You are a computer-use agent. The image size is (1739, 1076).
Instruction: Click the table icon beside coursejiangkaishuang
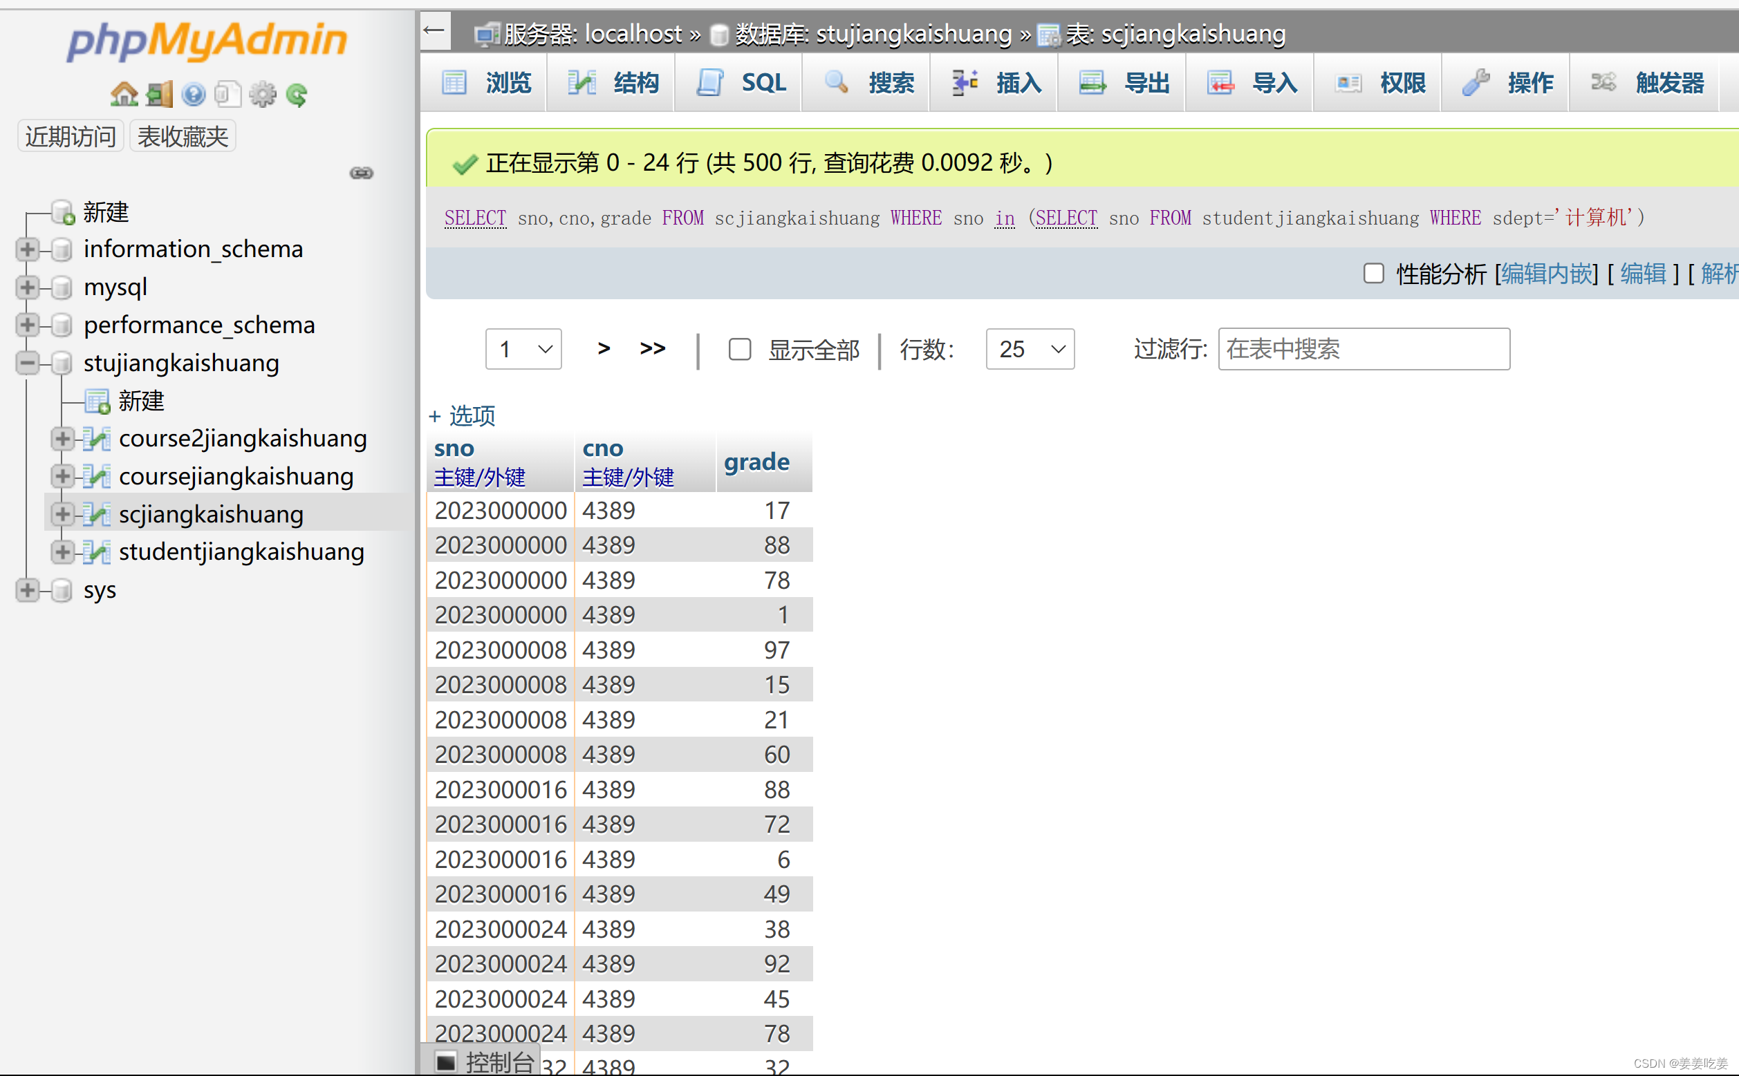pos(97,476)
